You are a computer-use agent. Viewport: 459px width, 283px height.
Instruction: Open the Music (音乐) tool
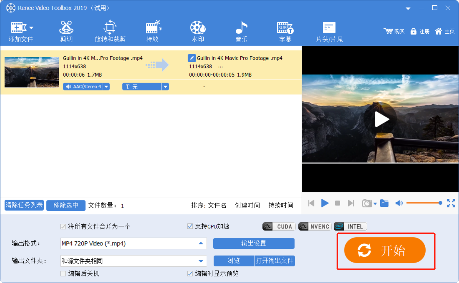[241, 32]
